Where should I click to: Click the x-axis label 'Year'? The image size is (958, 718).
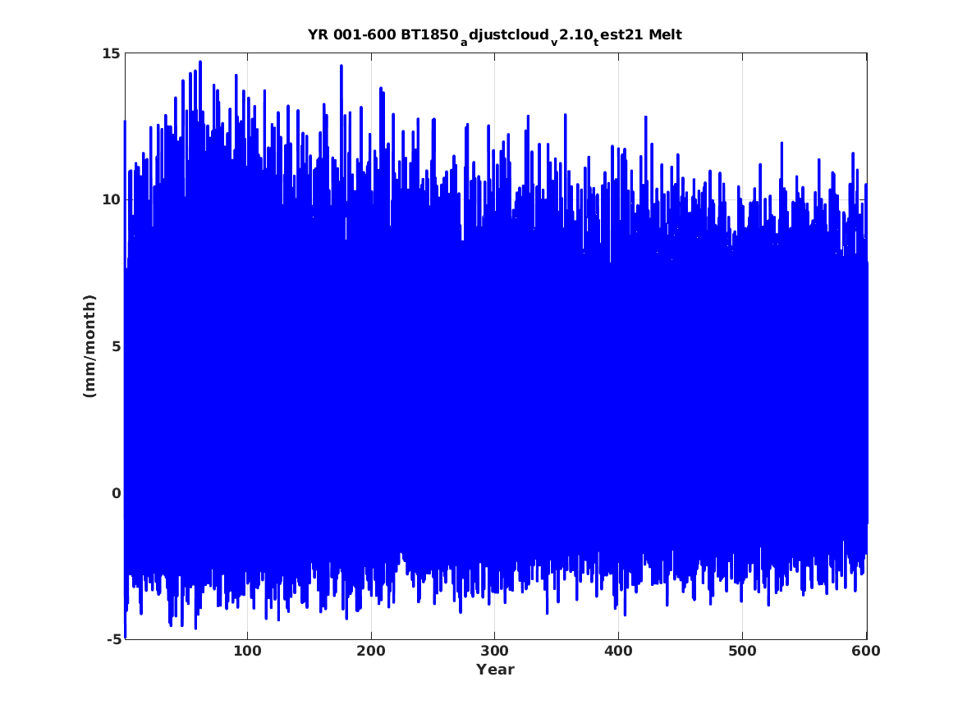click(x=496, y=670)
